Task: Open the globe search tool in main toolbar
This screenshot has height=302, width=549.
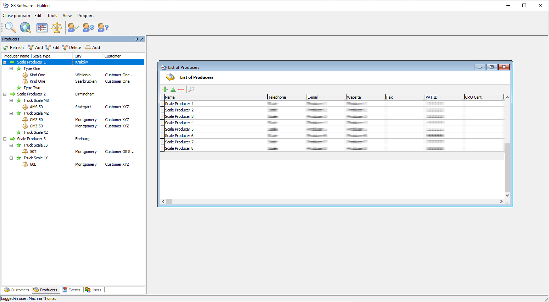Action: (25, 27)
